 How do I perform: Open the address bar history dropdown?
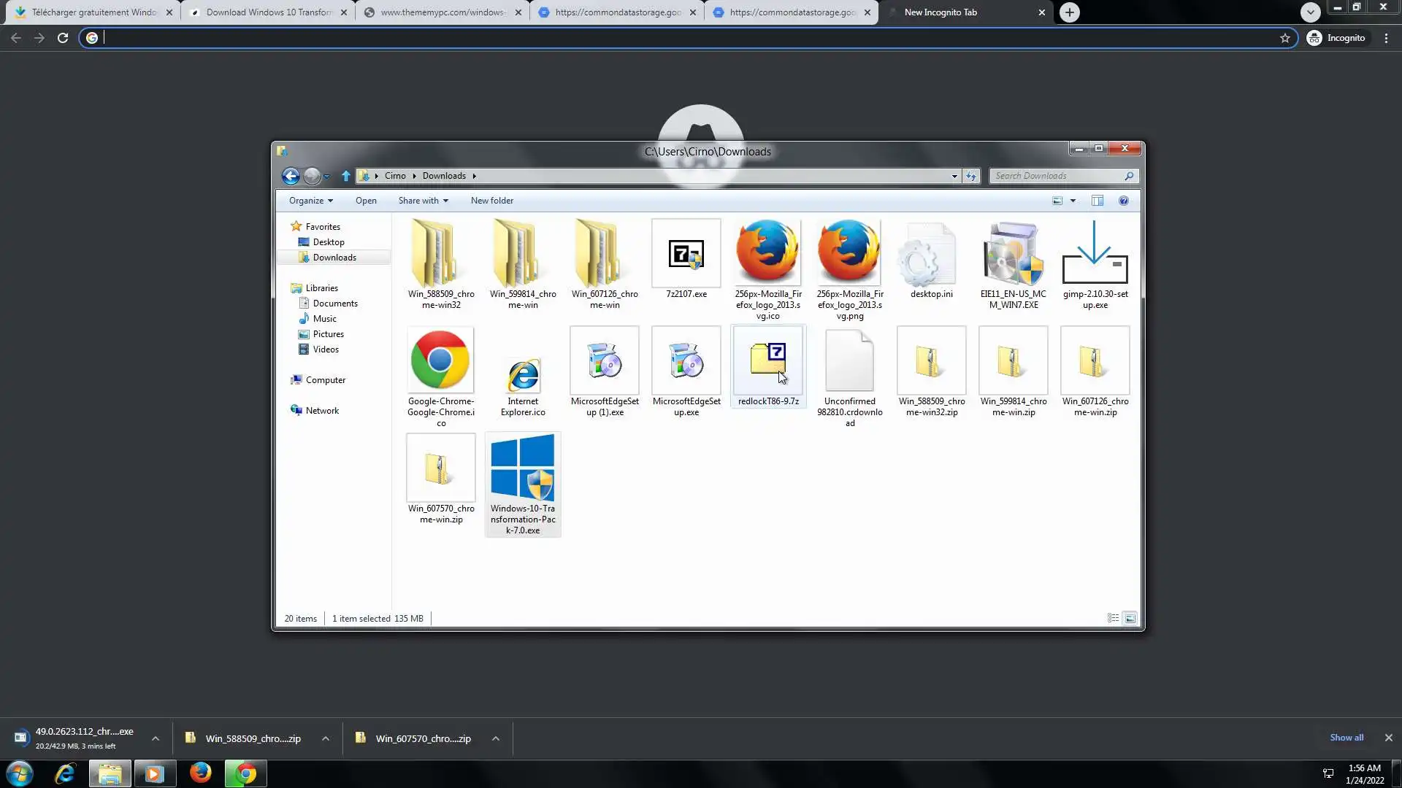coord(954,176)
